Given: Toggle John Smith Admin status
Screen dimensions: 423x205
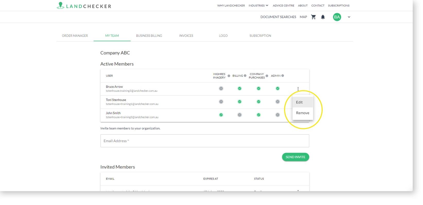Looking at the screenshot, I should 278,115.
